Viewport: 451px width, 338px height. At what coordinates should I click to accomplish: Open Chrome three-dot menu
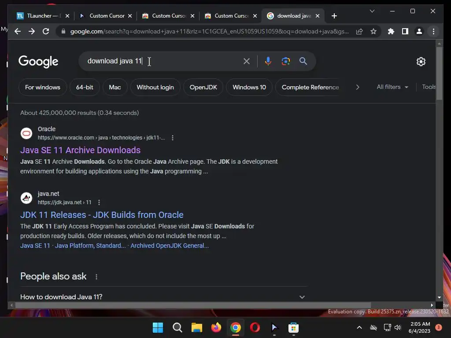tap(433, 31)
